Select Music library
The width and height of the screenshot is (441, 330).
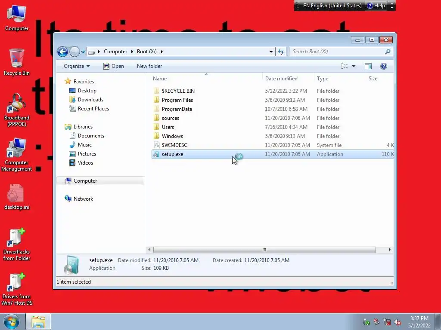point(84,144)
